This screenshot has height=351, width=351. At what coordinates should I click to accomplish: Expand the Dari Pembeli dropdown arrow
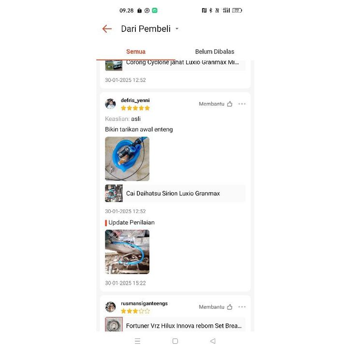(x=177, y=29)
